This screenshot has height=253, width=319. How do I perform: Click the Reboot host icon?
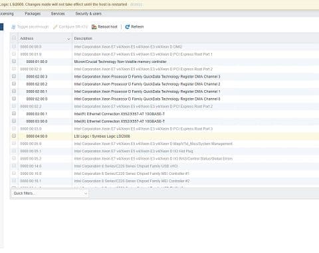point(94,26)
